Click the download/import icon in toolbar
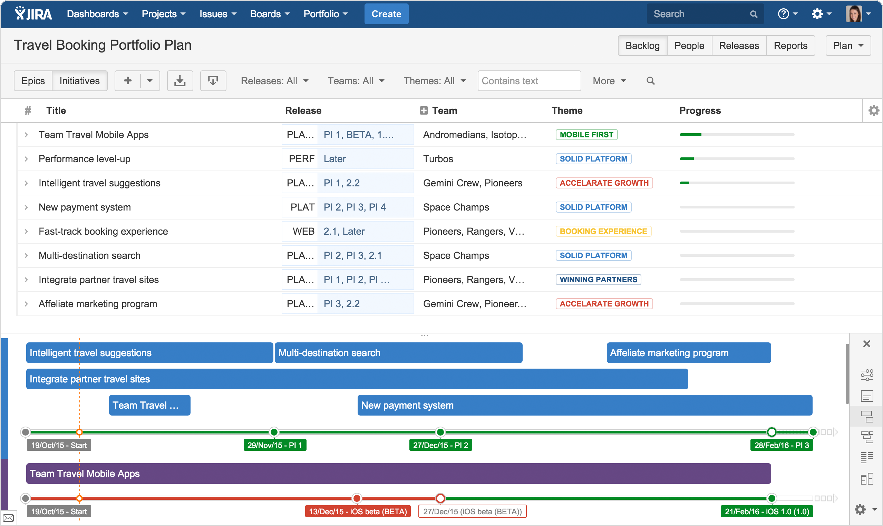883x526 pixels. pyautogui.click(x=180, y=81)
